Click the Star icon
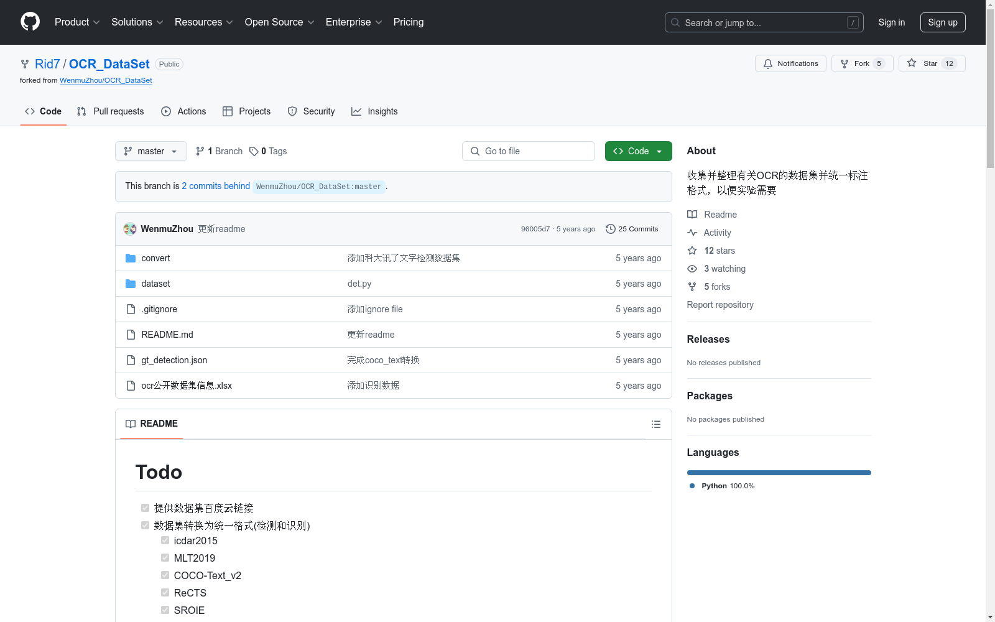995x622 pixels. point(912,63)
